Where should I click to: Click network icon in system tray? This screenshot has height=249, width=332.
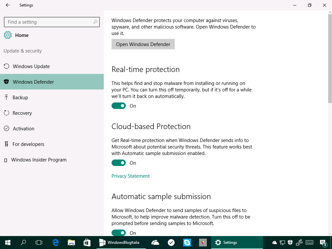[x=282, y=243]
